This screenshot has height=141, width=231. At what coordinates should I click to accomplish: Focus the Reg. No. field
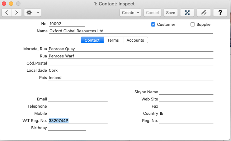click(x=187, y=121)
